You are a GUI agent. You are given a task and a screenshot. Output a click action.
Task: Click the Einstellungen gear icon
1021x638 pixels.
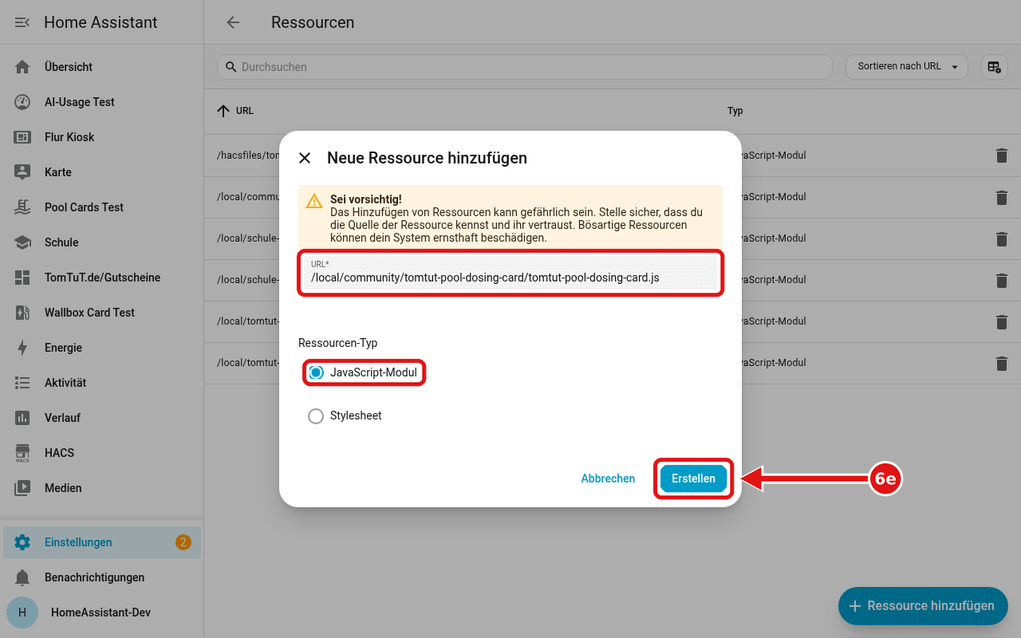pos(22,542)
